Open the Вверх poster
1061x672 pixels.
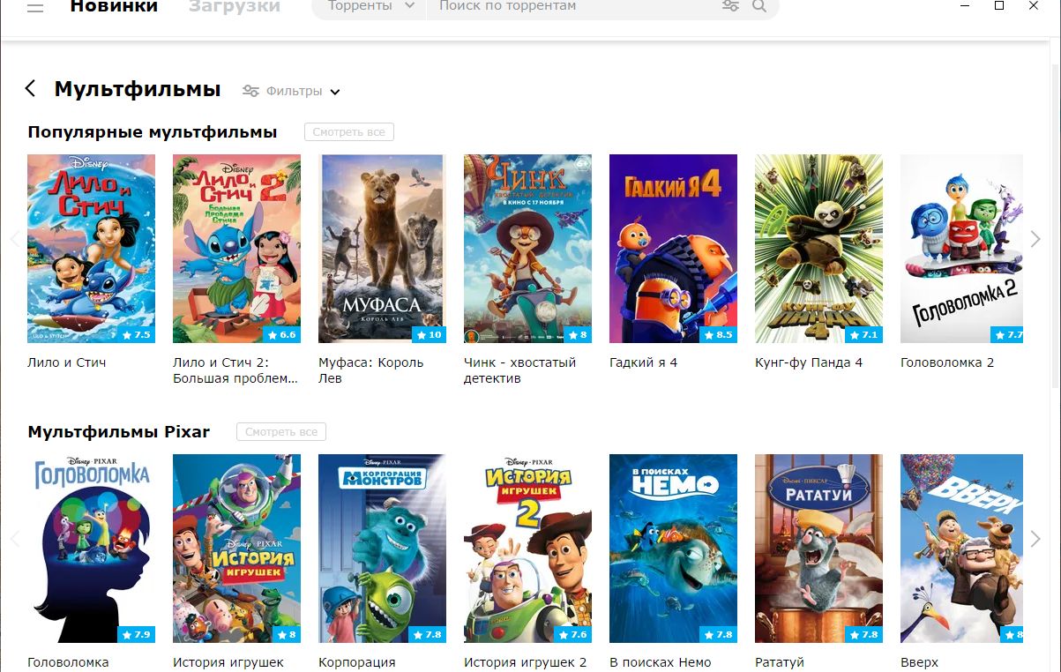tap(961, 549)
